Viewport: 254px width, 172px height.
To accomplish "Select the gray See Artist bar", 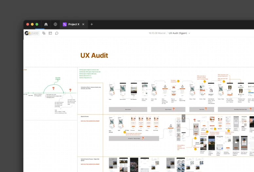I will (202, 109).
